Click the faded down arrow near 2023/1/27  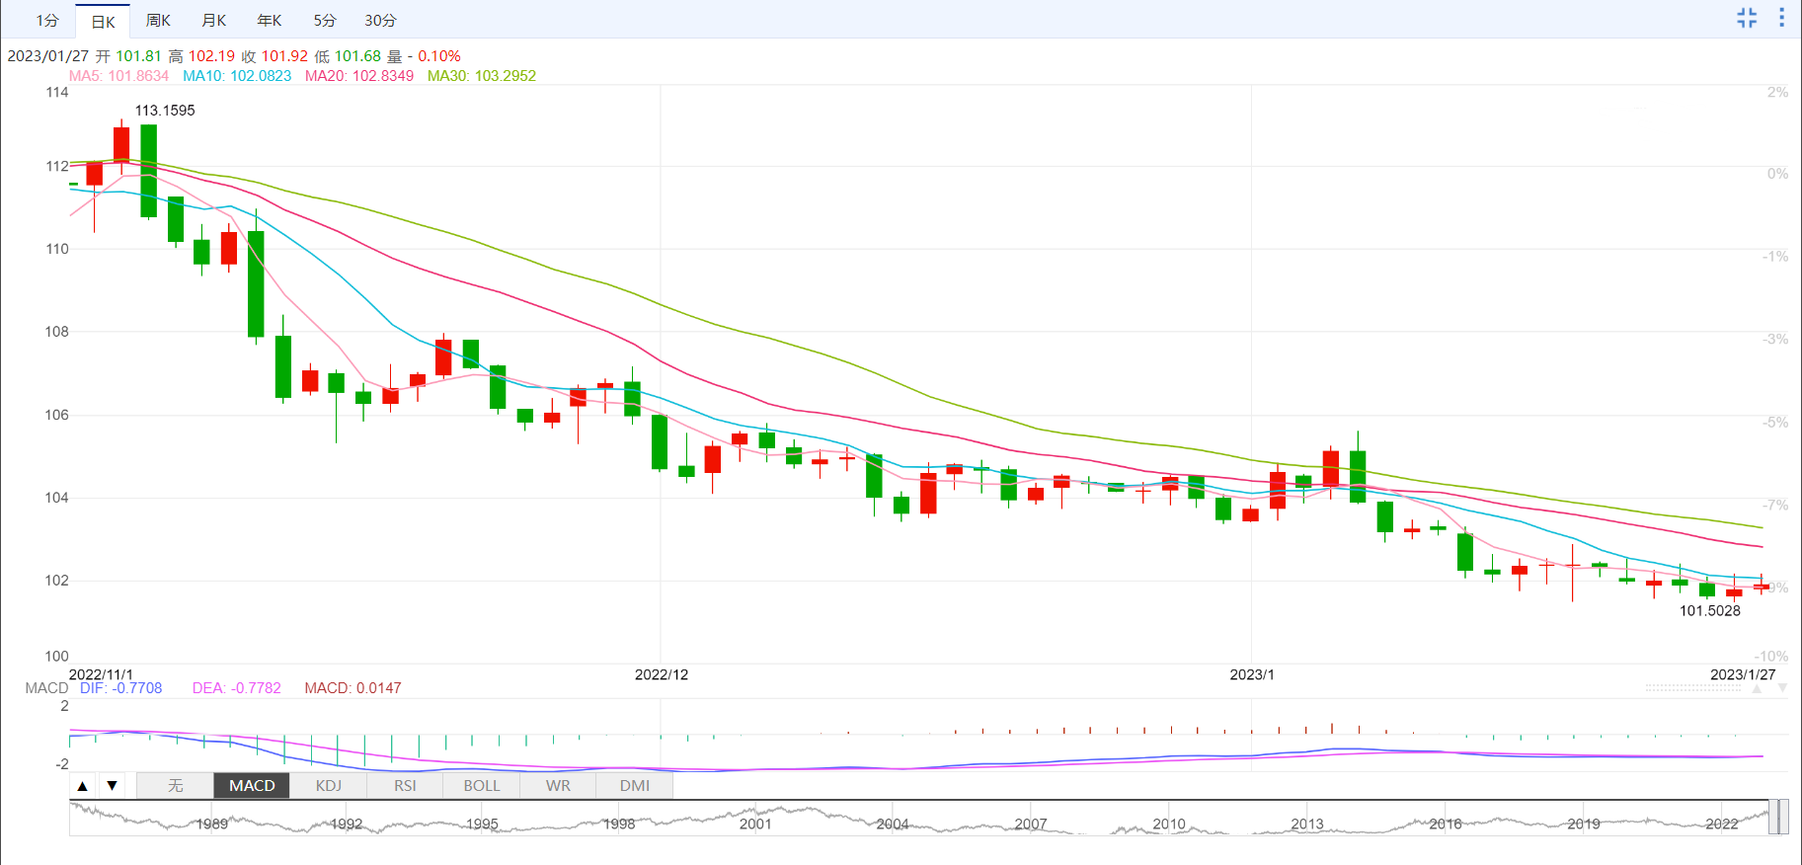(x=1782, y=688)
